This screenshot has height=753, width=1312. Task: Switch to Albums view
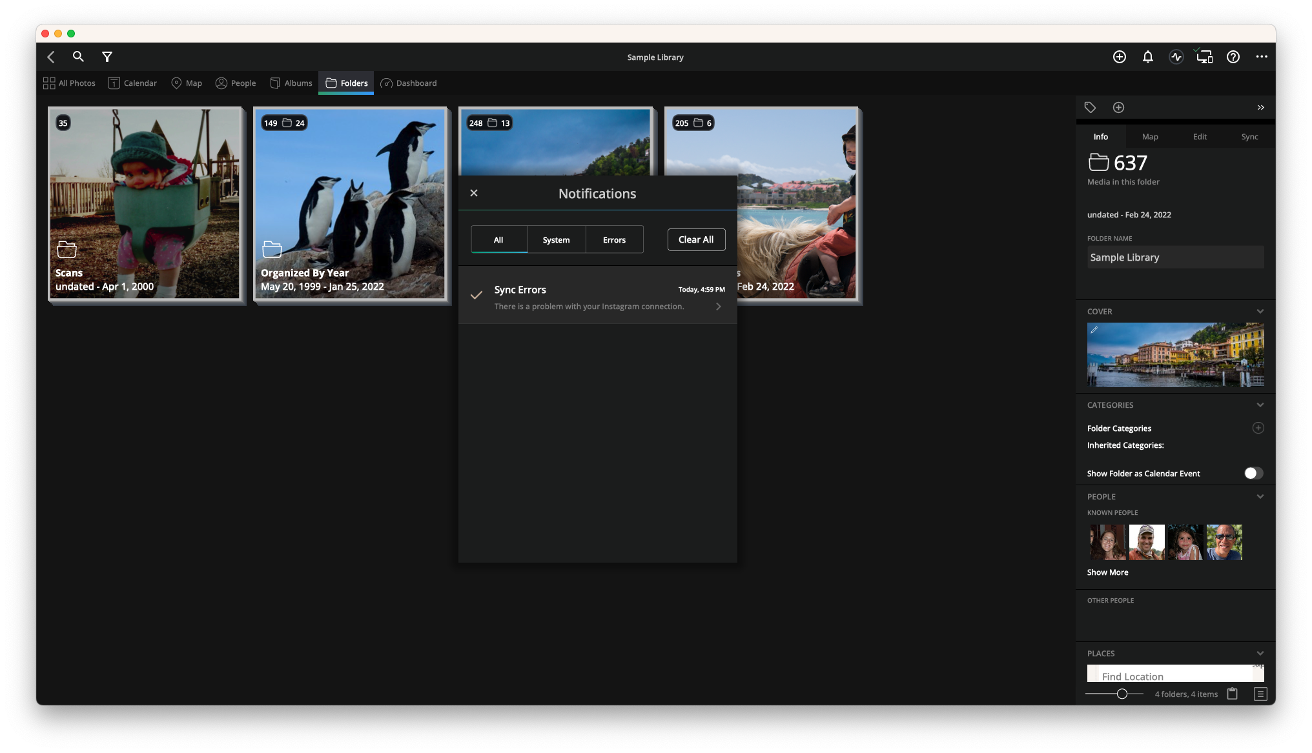[x=291, y=83]
